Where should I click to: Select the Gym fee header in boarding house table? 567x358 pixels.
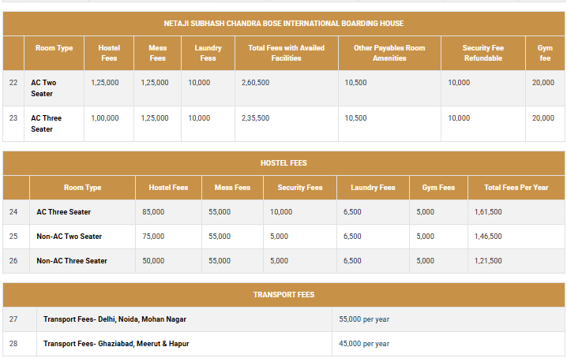(545, 53)
